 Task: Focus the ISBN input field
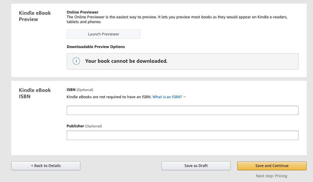coord(182,110)
